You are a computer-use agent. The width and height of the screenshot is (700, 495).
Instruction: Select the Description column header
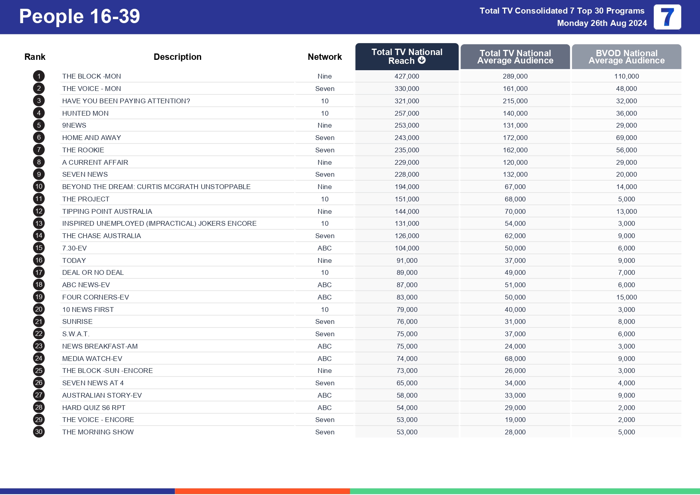pos(178,57)
